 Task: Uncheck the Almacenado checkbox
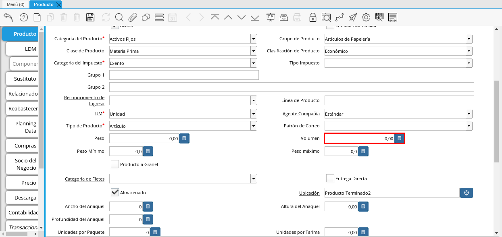point(115,192)
